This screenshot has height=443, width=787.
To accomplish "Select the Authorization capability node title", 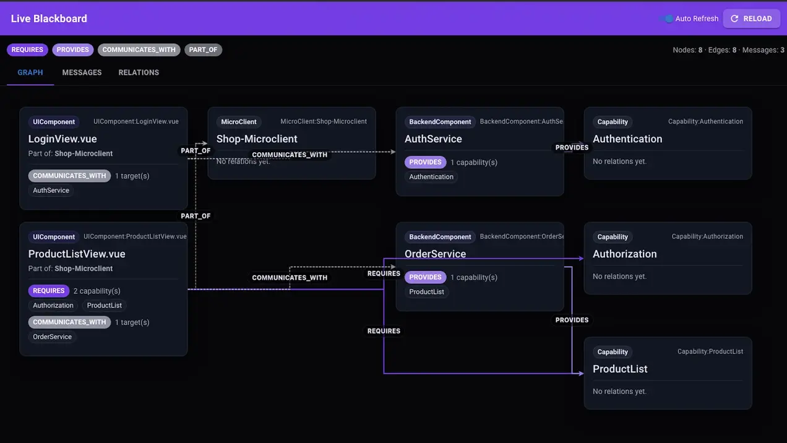I will pyautogui.click(x=624, y=254).
